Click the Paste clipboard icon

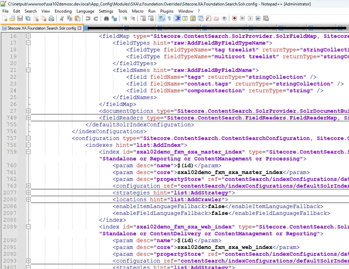click(x=78, y=18)
